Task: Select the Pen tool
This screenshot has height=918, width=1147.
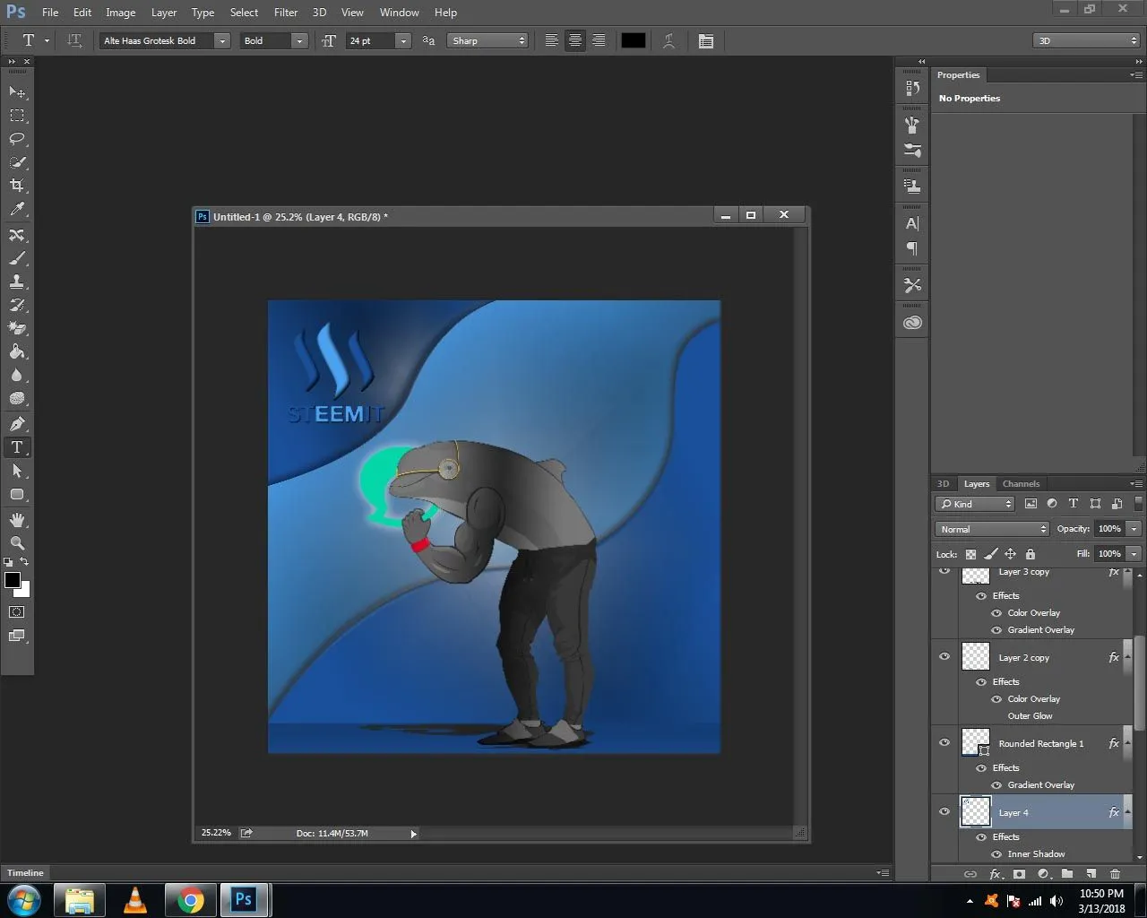Action: click(x=17, y=424)
